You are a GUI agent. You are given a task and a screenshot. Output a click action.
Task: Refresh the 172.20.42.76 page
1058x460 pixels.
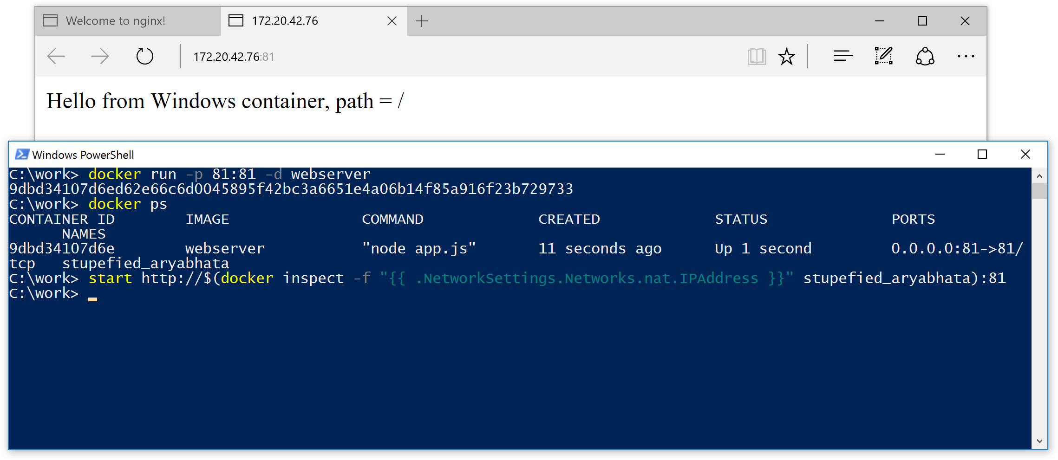click(144, 56)
